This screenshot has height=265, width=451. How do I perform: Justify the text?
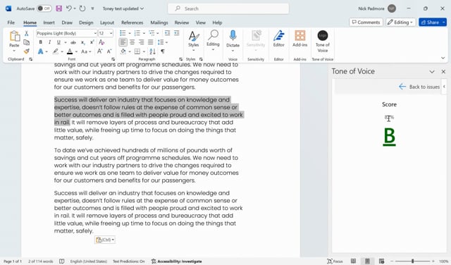tap(150, 42)
